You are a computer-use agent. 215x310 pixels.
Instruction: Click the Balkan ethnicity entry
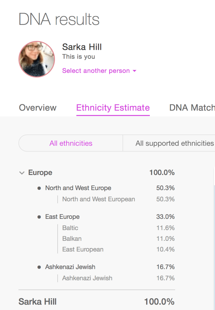pos(72,239)
